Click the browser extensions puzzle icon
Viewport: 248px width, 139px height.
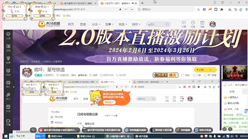(222, 9)
